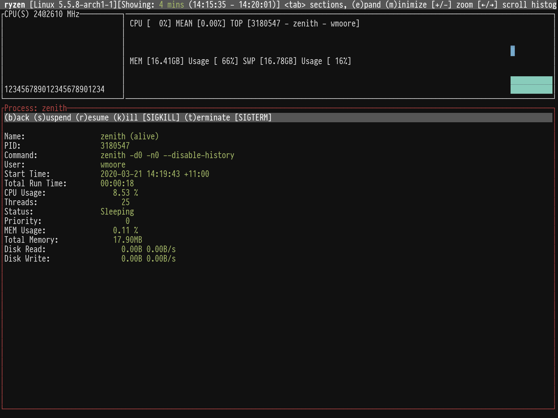Viewport: 558px width, 418px height.
Task: Click the 'Name:' label
Action: pos(15,137)
